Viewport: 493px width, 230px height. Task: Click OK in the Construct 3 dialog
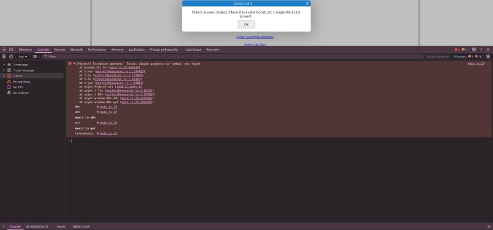click(246, 24)
